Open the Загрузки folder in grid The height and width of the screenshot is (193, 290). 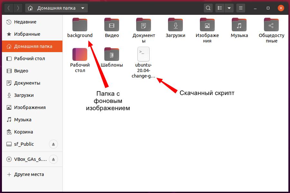pyautogui.click(x=175, y=24)
